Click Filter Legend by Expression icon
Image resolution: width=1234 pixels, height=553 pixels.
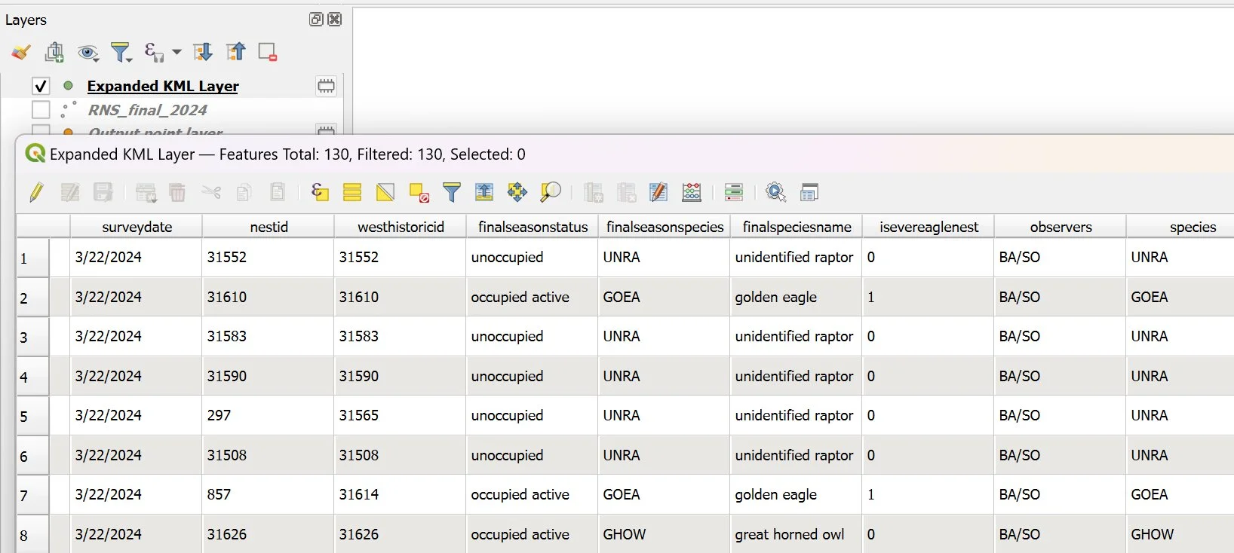coord(154,52)
